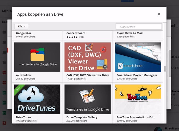Click '66.061 gebruikers' under Googulator
This screenshot has width=179, height=131.
[x=25, y=37]
